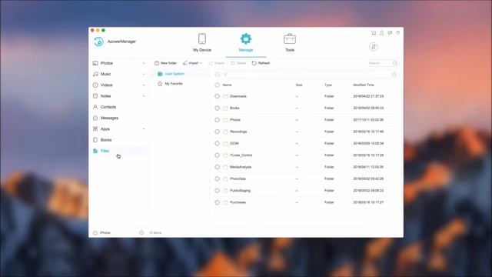Expand the Videos sidebar arrow
The image size is (492, 277).
144,85
